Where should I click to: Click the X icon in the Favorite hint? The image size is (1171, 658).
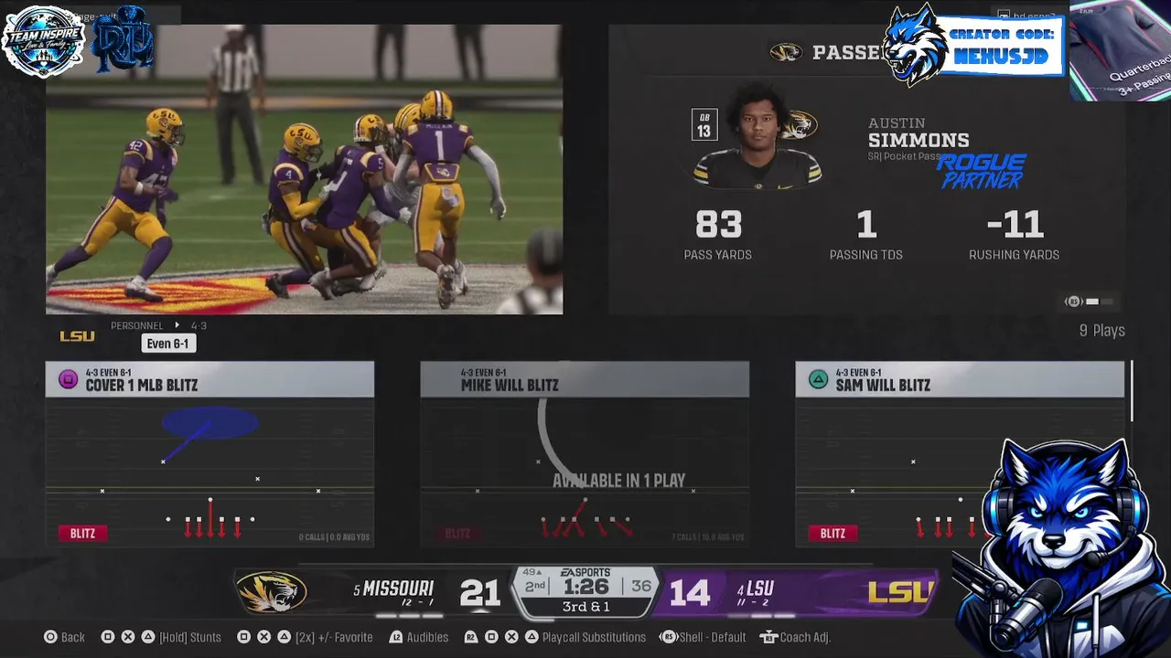tap(263, 637)
